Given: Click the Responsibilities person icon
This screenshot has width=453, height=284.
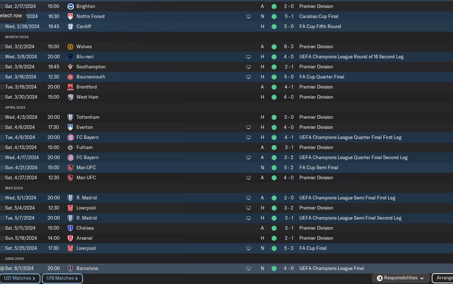Looking at the screenshot, I should (379, 278).
